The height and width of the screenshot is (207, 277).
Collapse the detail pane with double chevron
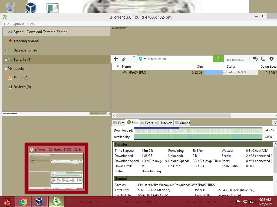coord(275,122)
